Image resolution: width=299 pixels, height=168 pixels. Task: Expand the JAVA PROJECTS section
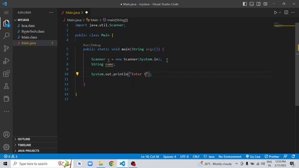(x=35, y=151)
